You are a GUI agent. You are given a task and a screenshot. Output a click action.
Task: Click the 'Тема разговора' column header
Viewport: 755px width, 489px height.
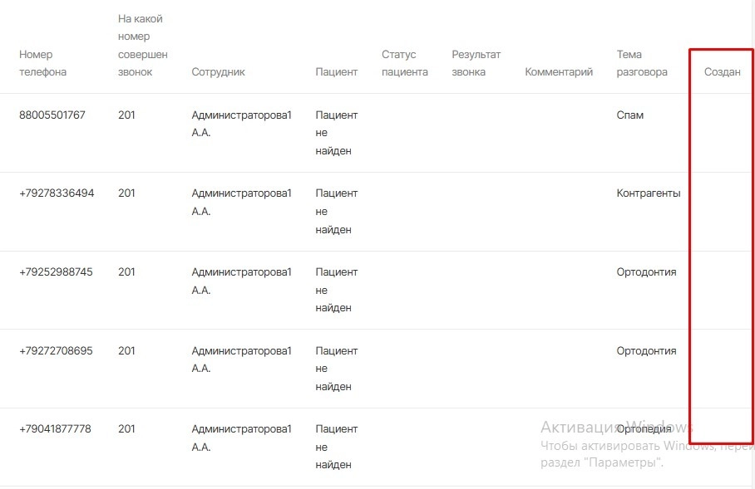coord(641,63)
